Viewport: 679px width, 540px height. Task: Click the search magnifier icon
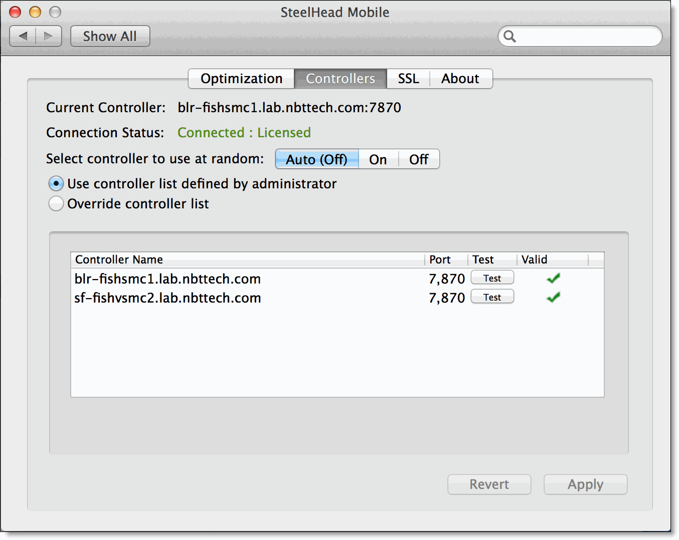[x=510, y=36]
